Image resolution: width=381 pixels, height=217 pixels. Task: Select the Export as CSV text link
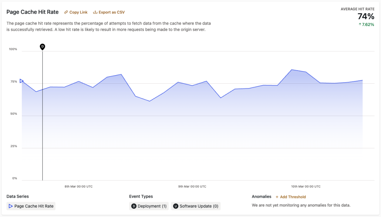[111, 12]
